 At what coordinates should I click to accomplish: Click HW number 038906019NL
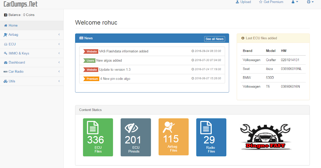pyautogui.click(x=291, y=69)
